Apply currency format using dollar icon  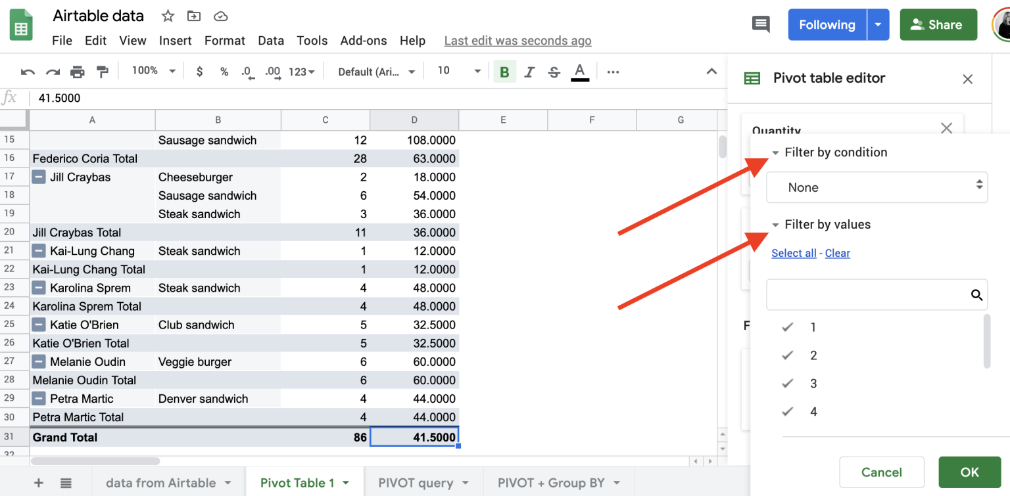click(199, 72)
